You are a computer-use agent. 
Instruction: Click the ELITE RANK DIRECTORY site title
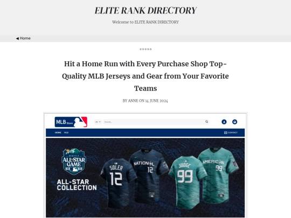click(145, 10)
